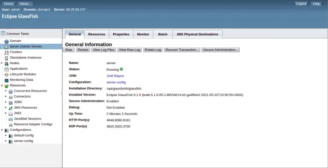Click the green Running status checkmark
Screen dimensions: 328x168
coord(121,69)
